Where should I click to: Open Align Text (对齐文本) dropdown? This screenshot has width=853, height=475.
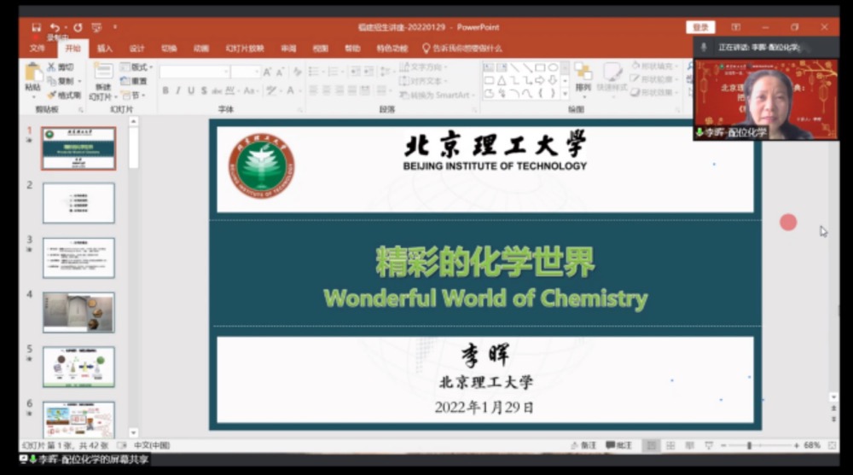point(423,81)
